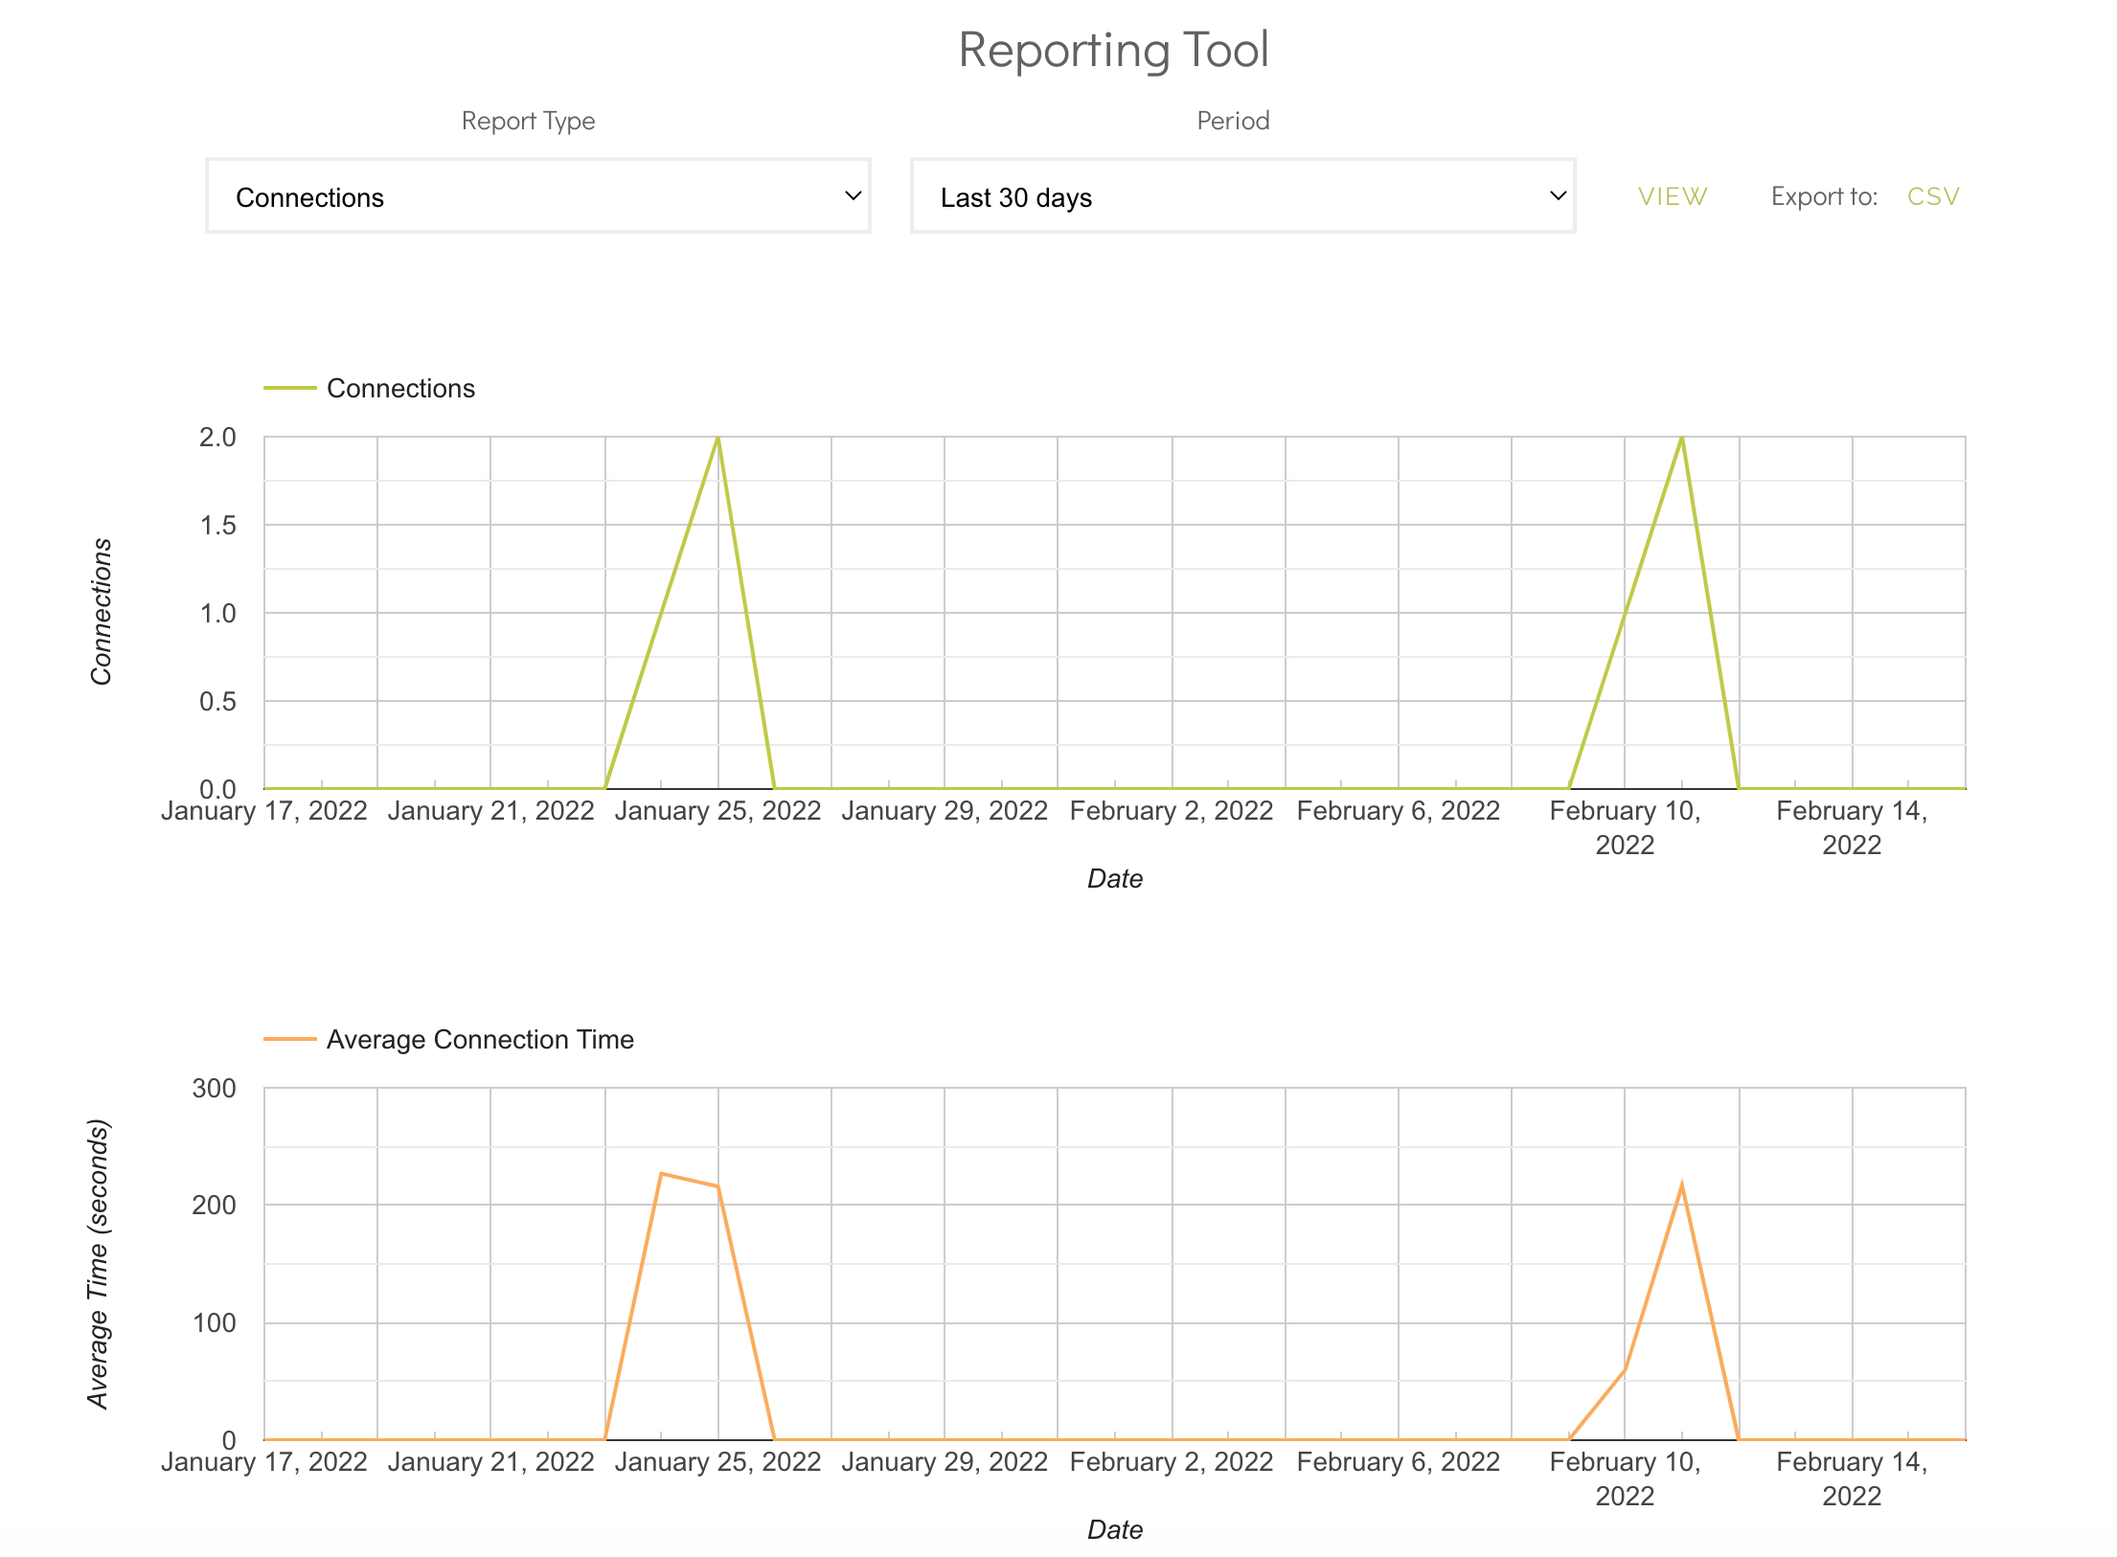Click the Report Type label
The image size is (2117, 1557).
click(x=528, y=121)
